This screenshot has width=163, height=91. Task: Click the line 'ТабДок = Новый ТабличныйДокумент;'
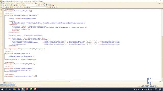pyautogui.click(x=23, y=18)
